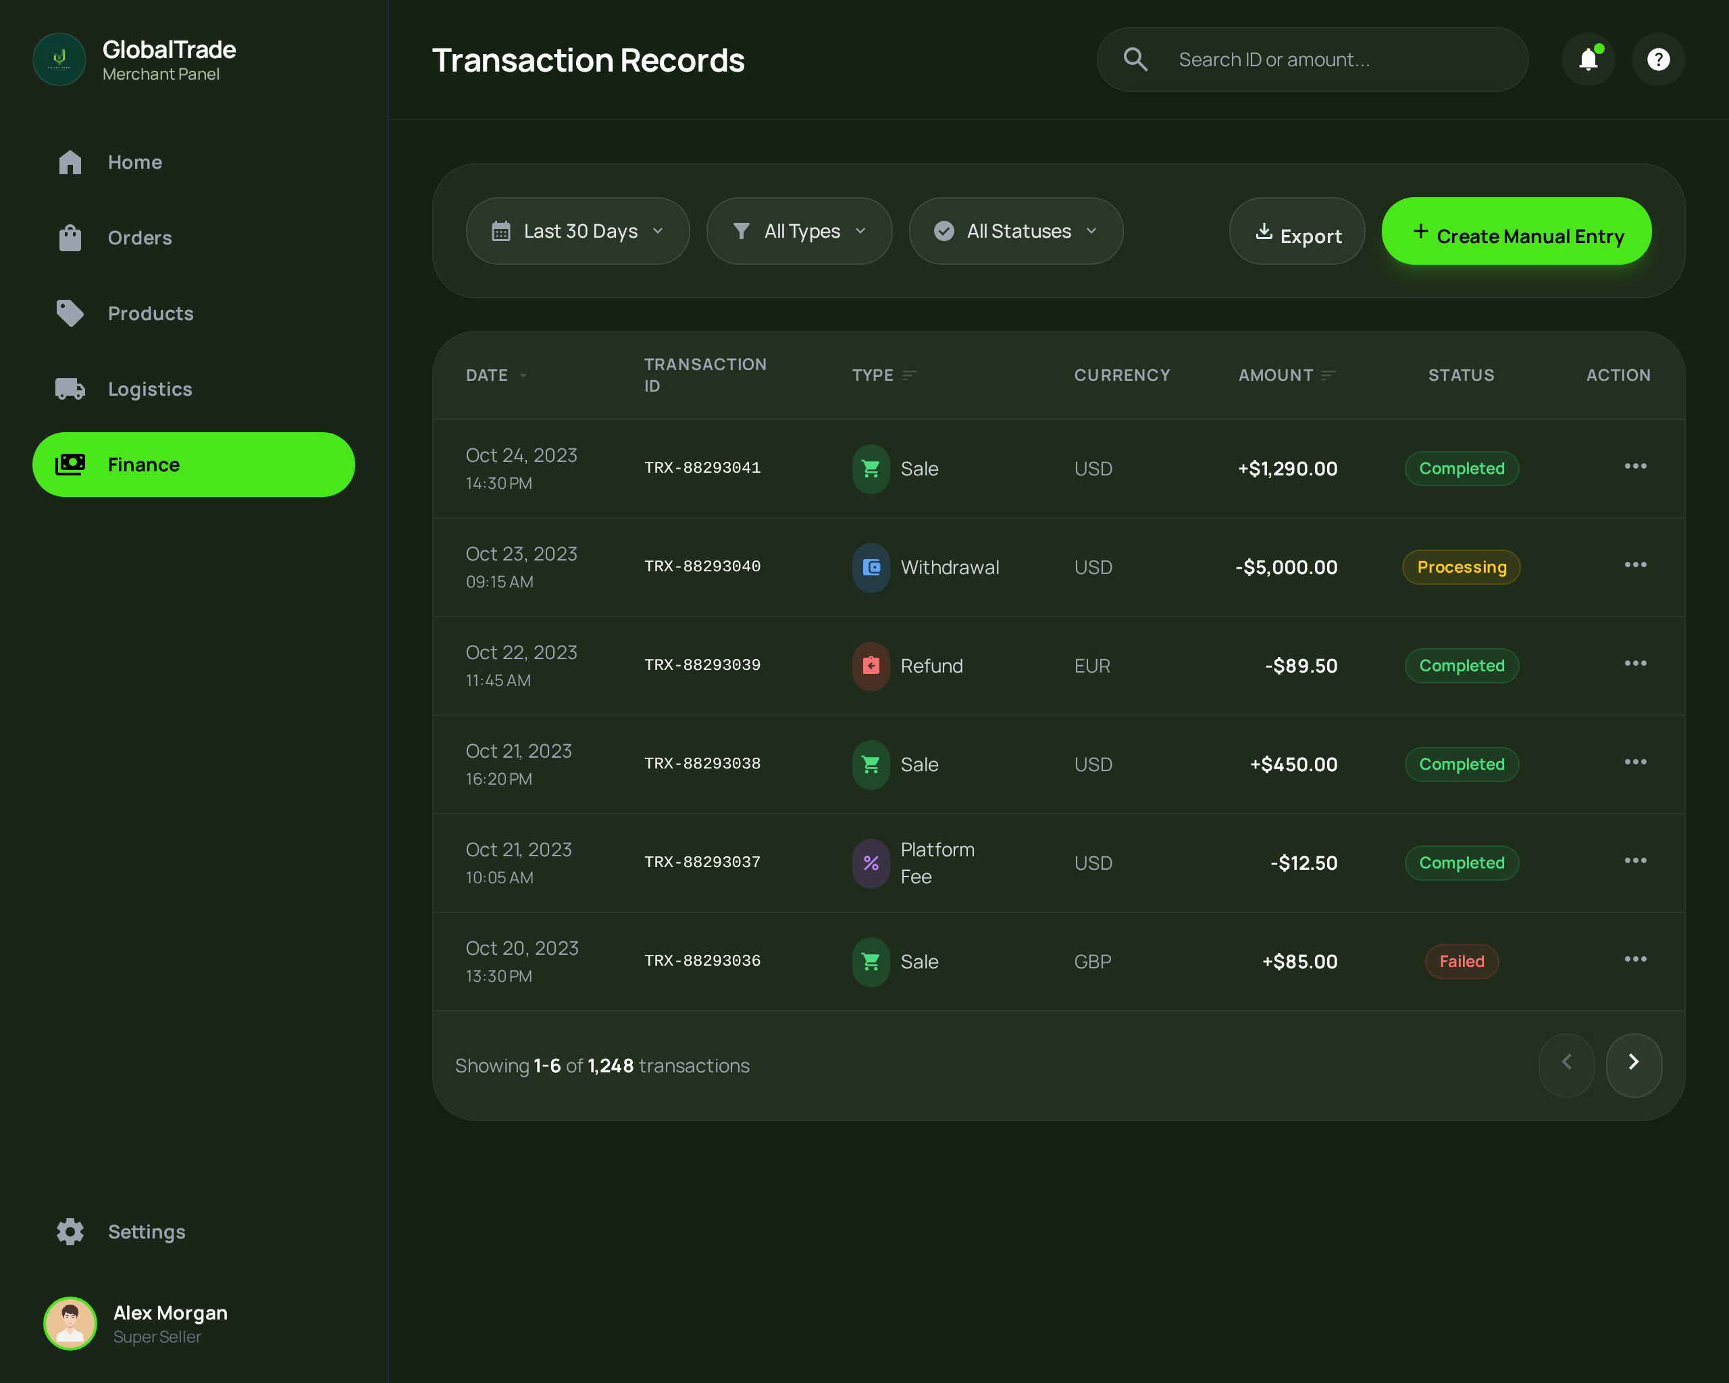Navigate to Orders in sidebar
Viewport: 1729px width, 1383px height.
(x=140, y=238)
